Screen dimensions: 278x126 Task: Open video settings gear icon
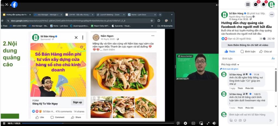[x=185, y=123]
